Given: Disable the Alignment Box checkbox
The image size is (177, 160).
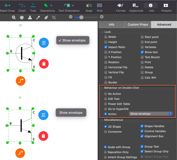Looking at the screenshot, I should [142, 136].
